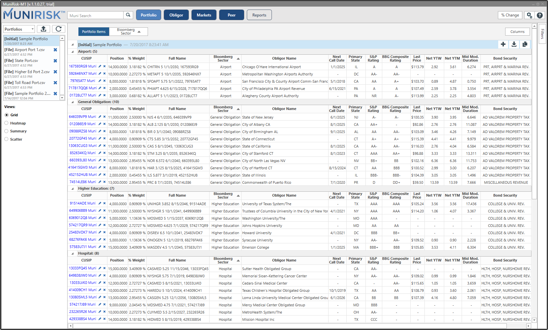This screenshot has width=548, height=330.
Task: Remove Sample Portfolio 2 file with X icon
Action: (55, 94)
